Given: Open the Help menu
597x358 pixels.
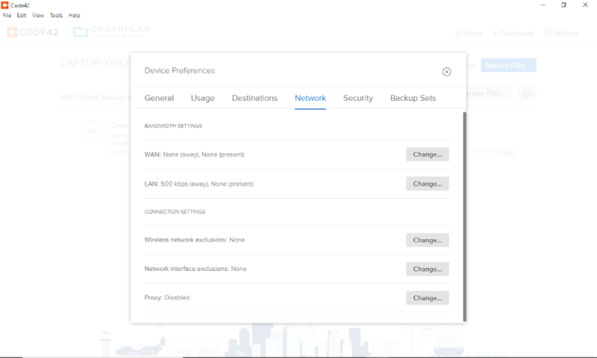Looking at the screenshot, I should (75, 16).
